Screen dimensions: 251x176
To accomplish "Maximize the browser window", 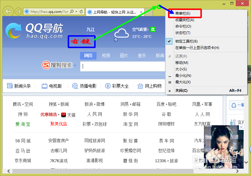I will click(x=232, y=4).
